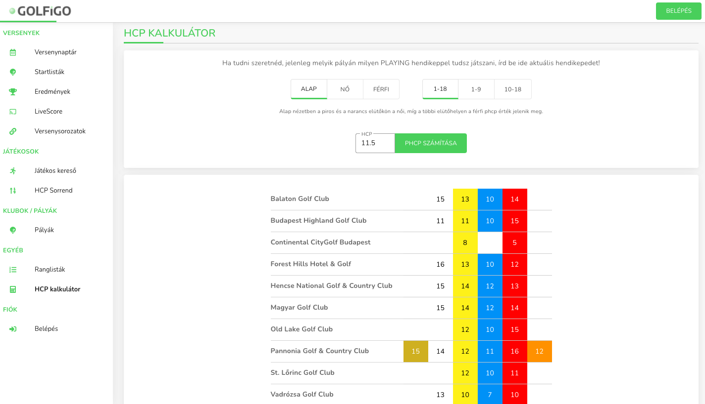Click the blue cell in Hencse National row
The height and width of the screenshot is (404, 705).
(490, 286)
